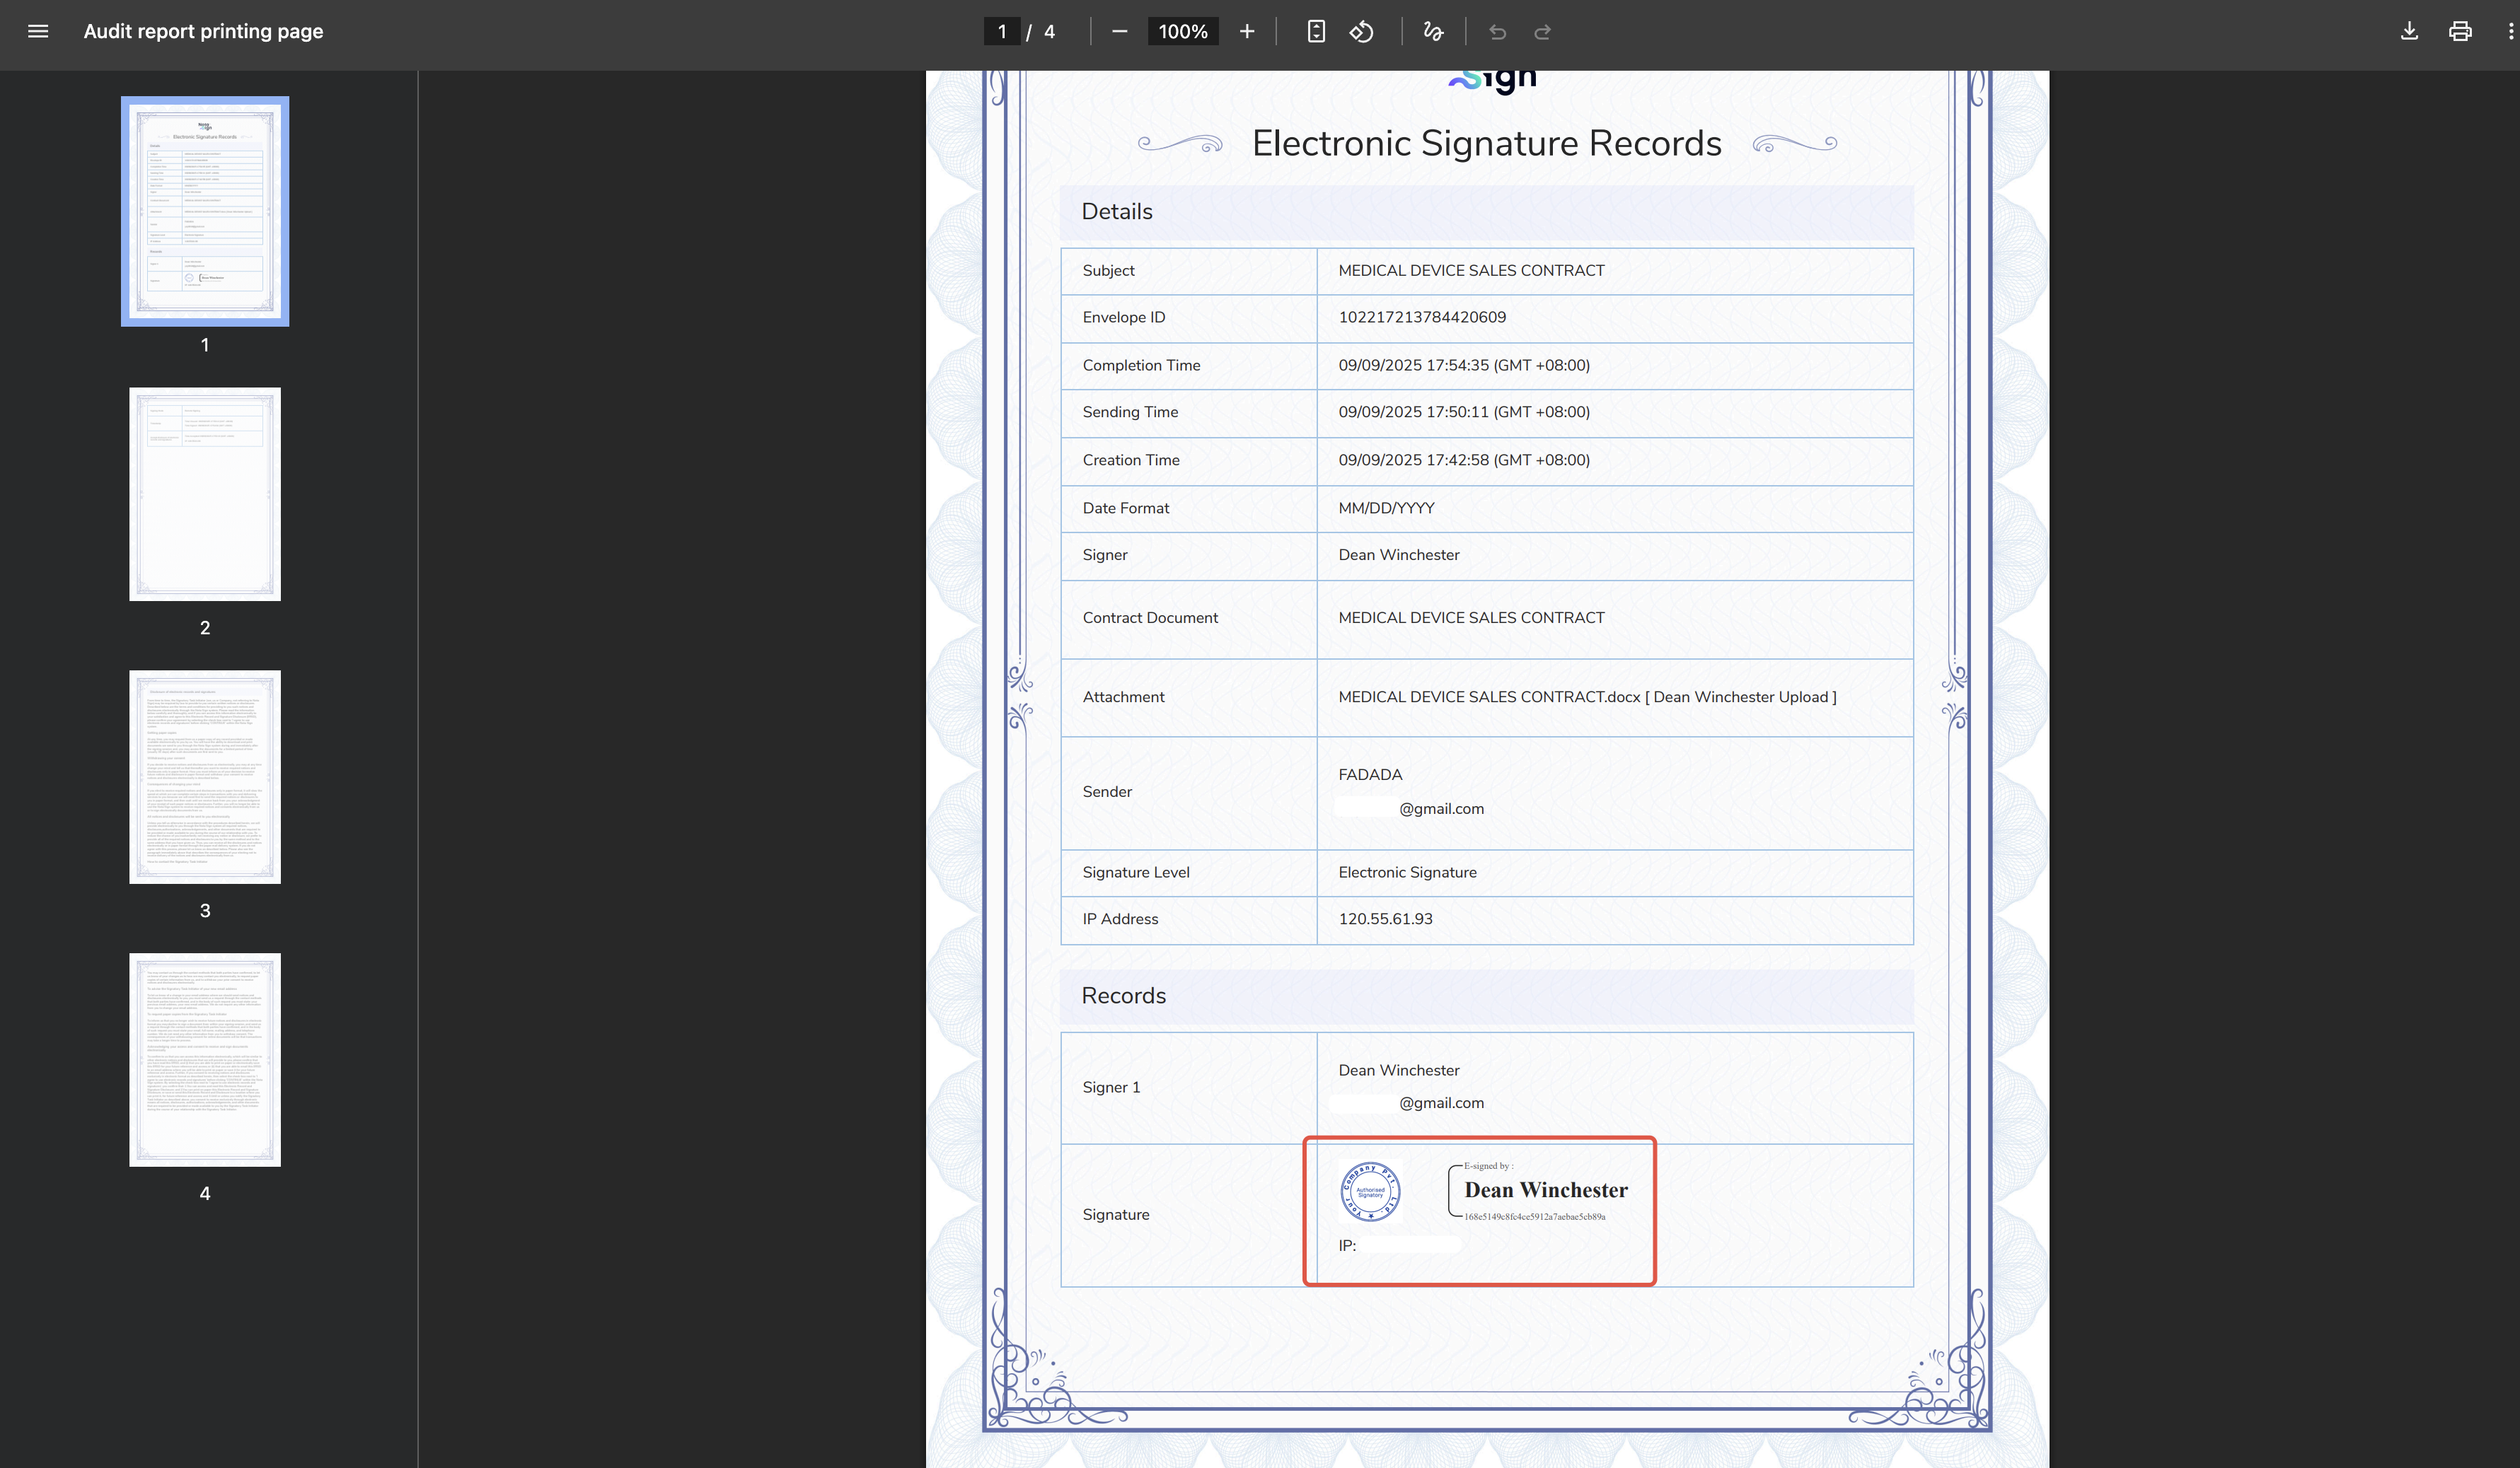Select page 1 thumbnail
The width and height of the screenshot is (2520, 1468).
(205, 211)
